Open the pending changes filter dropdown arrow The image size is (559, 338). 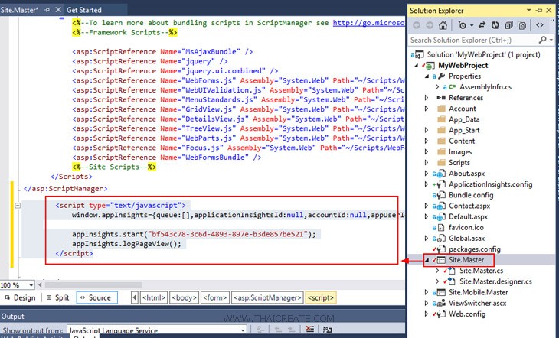pos(472,26)
